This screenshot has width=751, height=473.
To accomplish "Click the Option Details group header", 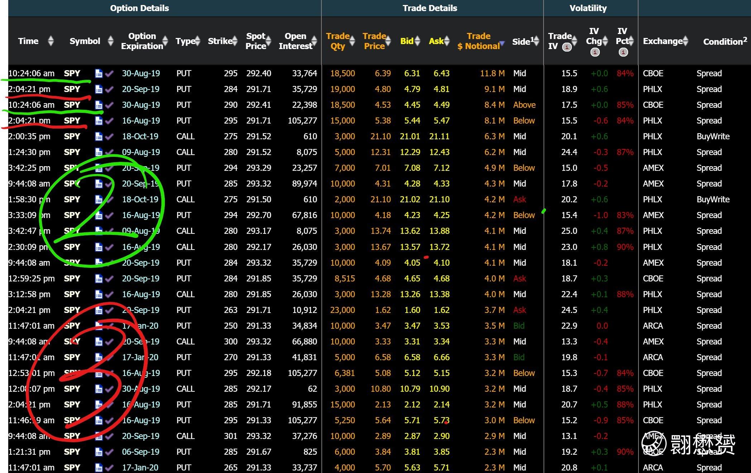I will pos(139,8).
